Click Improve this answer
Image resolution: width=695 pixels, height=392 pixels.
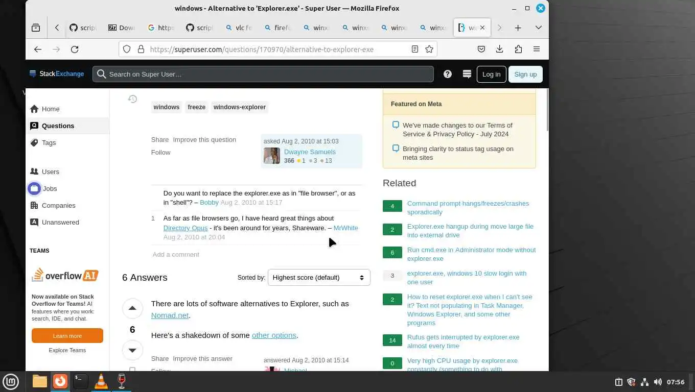click(x=202, y=358)
